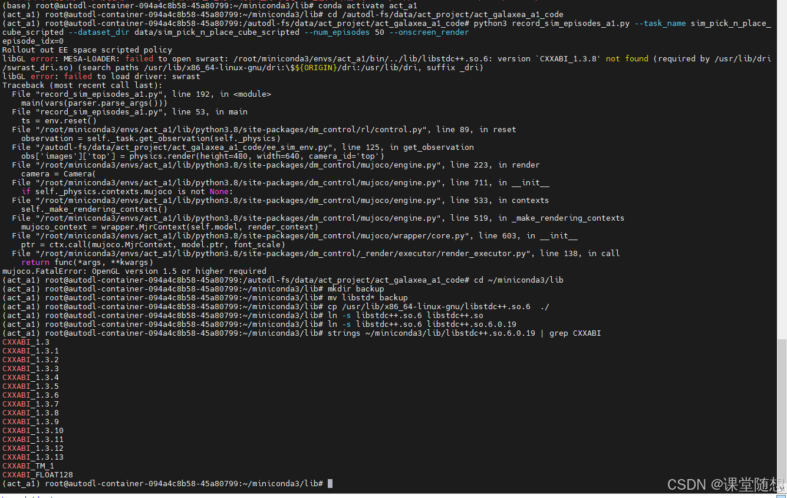
Task: Click the 'CXXABI_FLOAT128' output line
Action: (x=38, y=475)
